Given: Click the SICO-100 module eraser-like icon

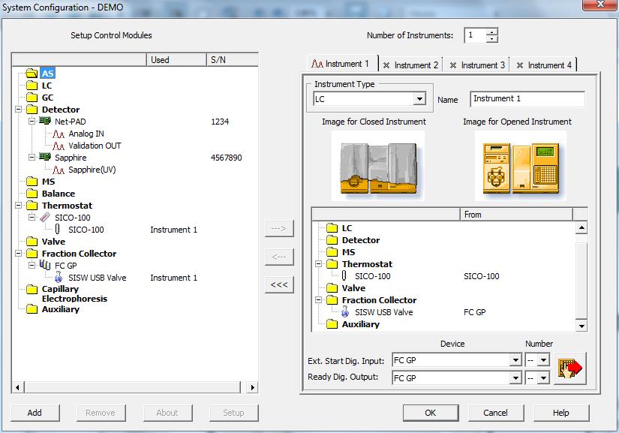Looking at the screenshot, I should pos(45,217).
